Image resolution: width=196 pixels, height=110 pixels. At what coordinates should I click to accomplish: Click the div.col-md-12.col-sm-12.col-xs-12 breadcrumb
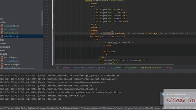pos(90,68)
